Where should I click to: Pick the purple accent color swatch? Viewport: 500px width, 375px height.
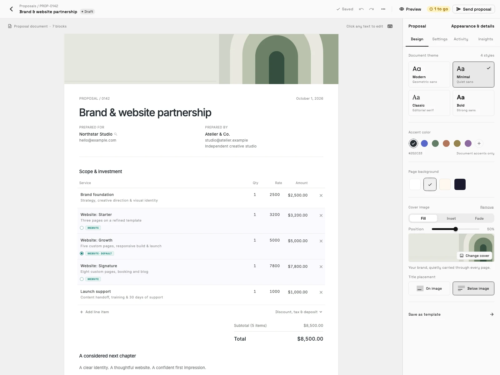pos(468,143)
